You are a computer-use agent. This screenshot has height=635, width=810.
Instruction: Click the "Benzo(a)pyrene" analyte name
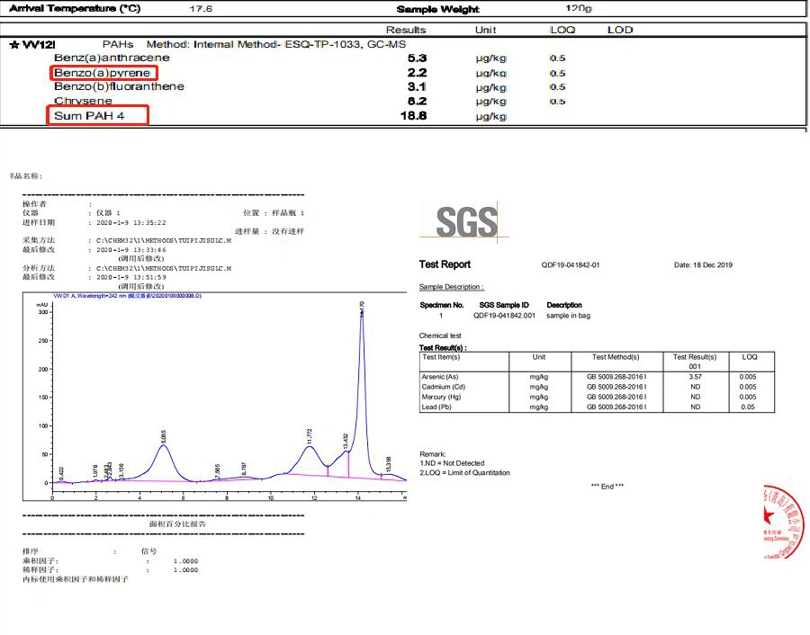(103, 73)
